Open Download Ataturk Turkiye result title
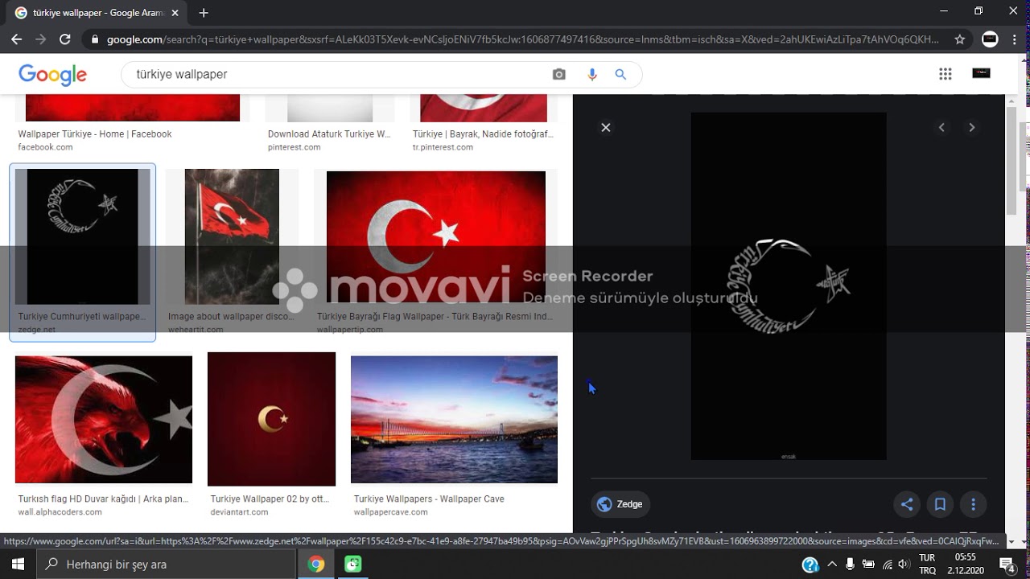 pyautogui.click(x=329, y=134)
